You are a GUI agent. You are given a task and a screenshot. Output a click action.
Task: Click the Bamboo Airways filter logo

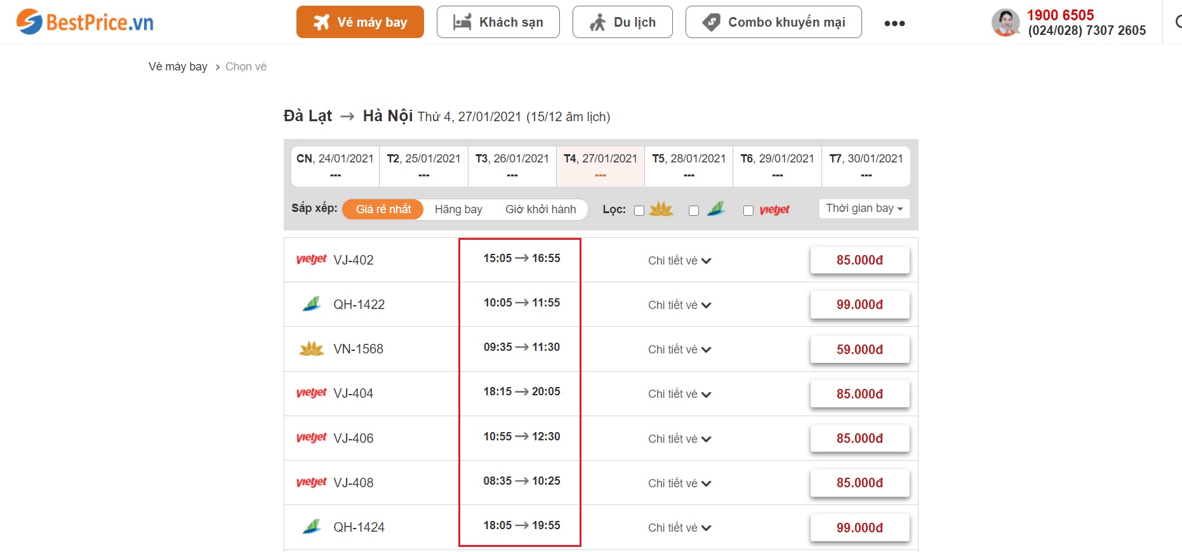click(x=716, y=209)
